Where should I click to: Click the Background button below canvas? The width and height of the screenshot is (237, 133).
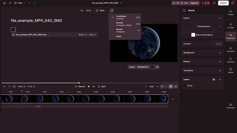(x=143, y=67)
